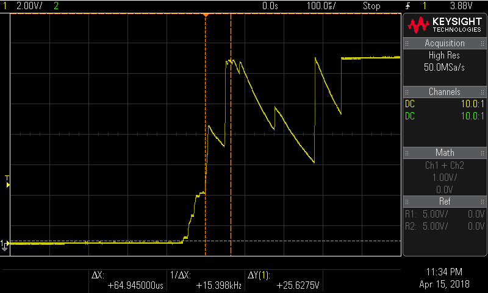The width and height of the screenshot is (488, 293).
Task: Click the Ch1 + Ch2 math function
Action: pyautogui.click(x=444, y=165)
